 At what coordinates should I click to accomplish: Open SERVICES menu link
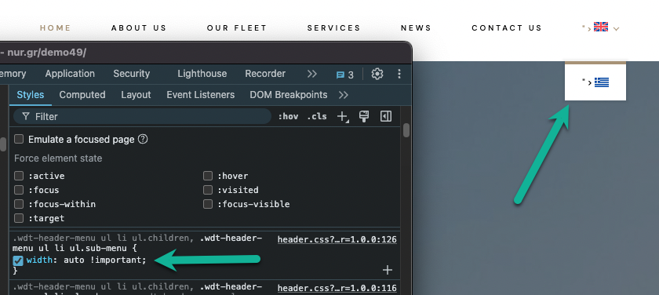[333, 28]
